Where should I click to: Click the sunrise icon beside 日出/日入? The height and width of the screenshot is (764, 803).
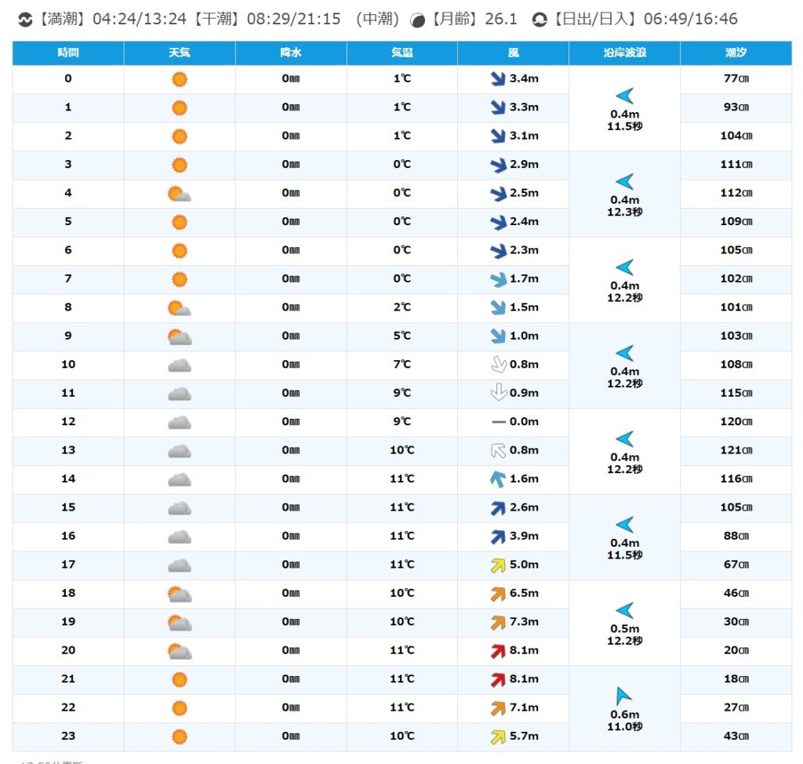(x=539, y=20)
